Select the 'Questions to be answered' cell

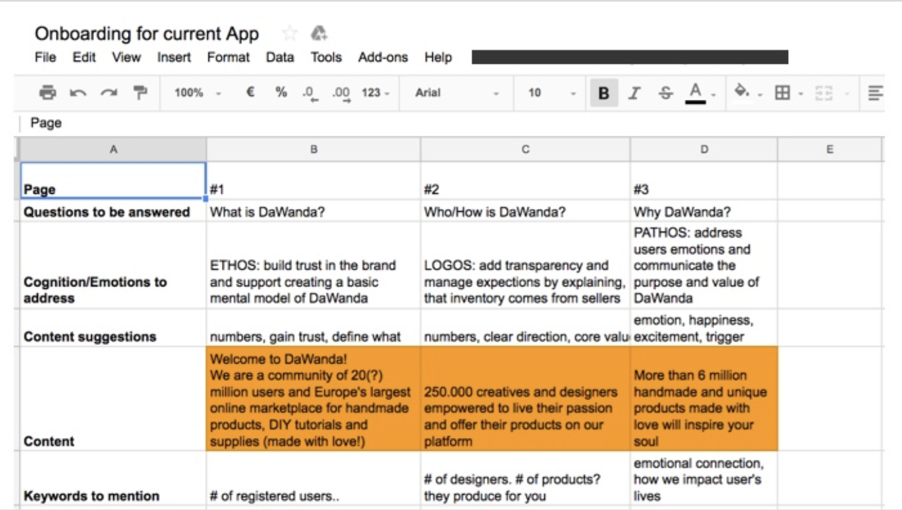[113, 212]
